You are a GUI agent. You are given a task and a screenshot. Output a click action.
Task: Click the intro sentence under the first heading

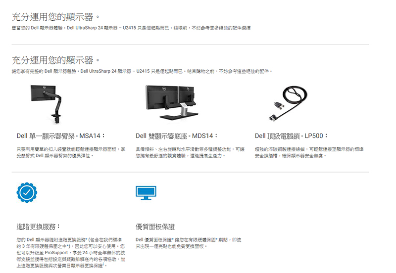(131, 28)
